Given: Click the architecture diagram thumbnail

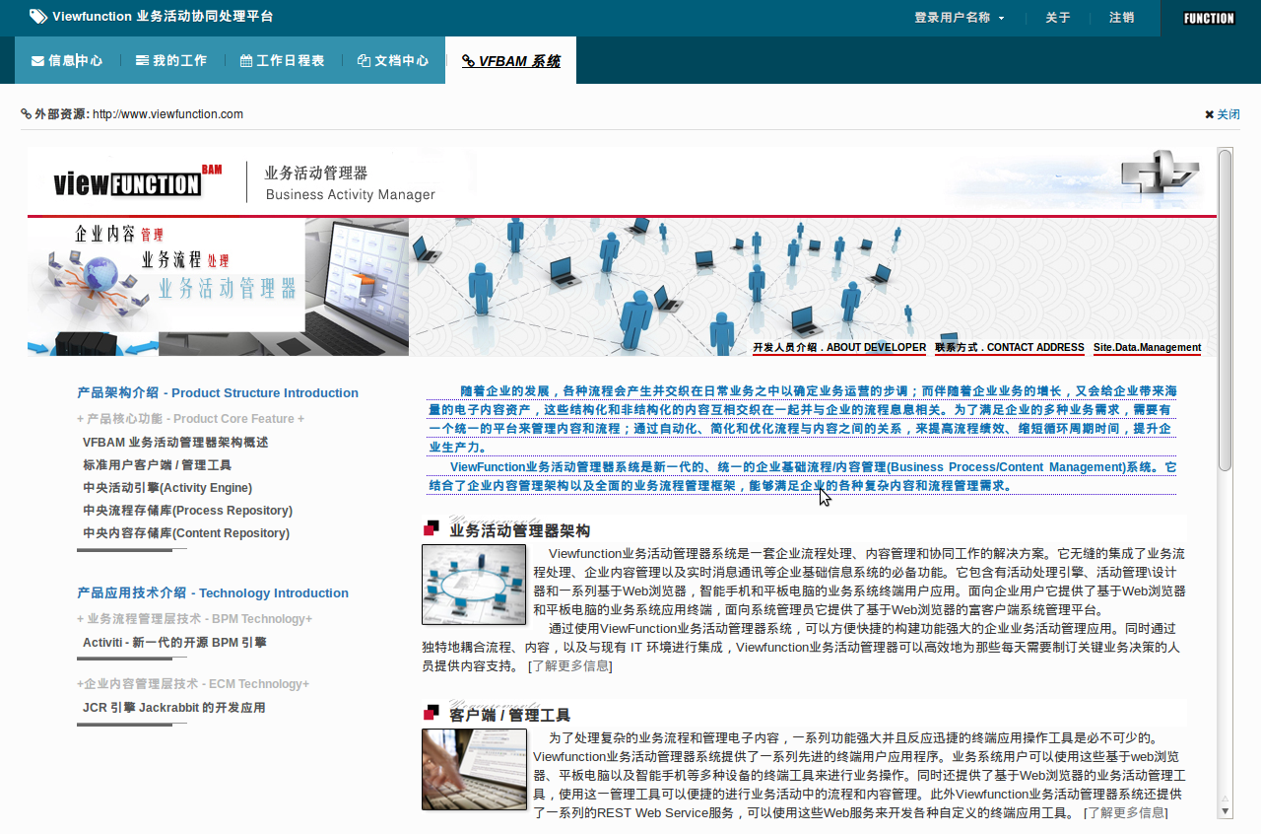Looking at the screenshot, I should pos(474,585).
